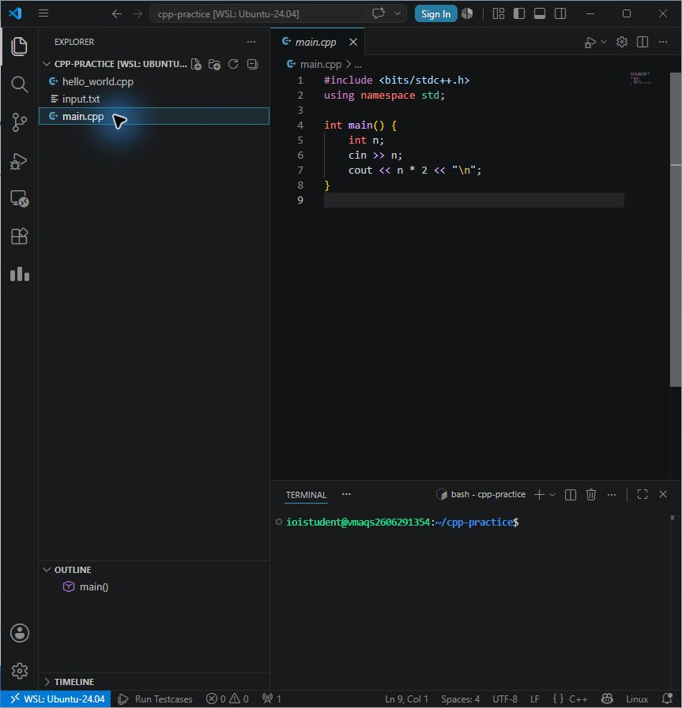This screenshot has width=682, height=708.
Task: Go forward using the navigation arrow
Action: (138, 14)
